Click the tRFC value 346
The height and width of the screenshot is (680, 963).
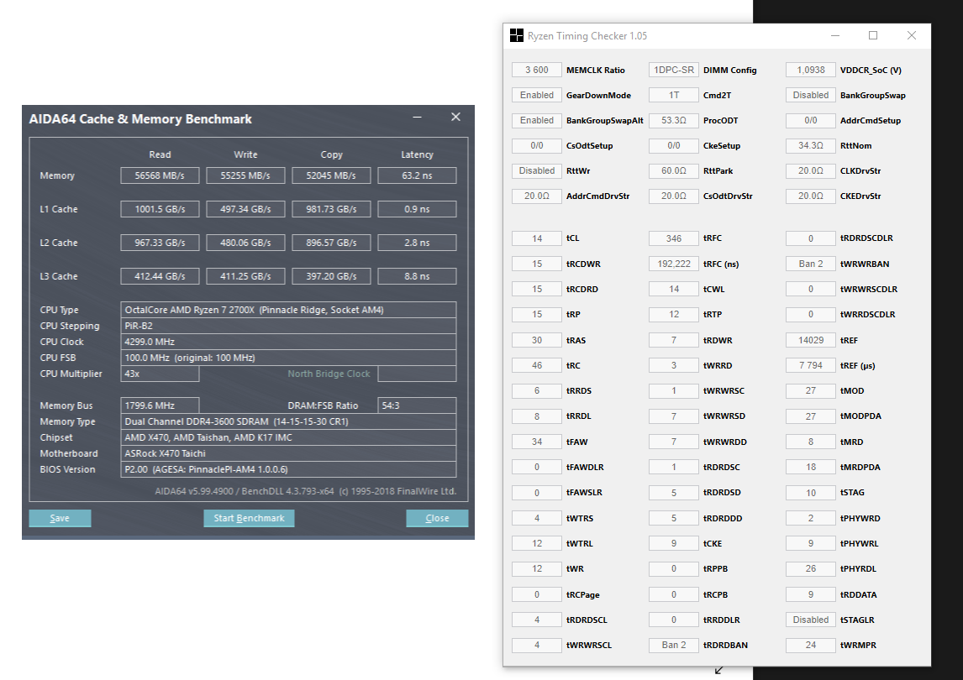pyautogui.click(x=674, y=238)
